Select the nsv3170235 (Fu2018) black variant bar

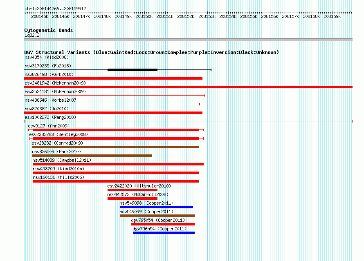point(133,70)
